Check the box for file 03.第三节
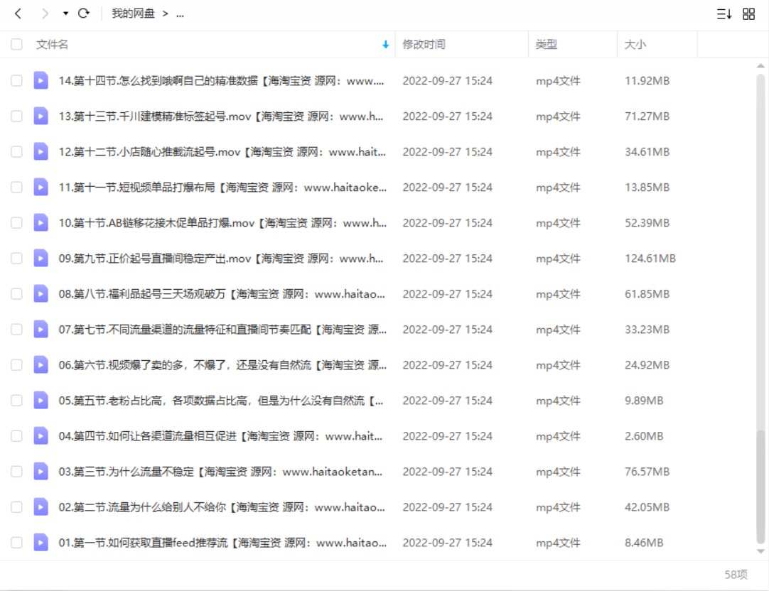The height and width of the screenshot is (591, 769). [x=16, y=472]
